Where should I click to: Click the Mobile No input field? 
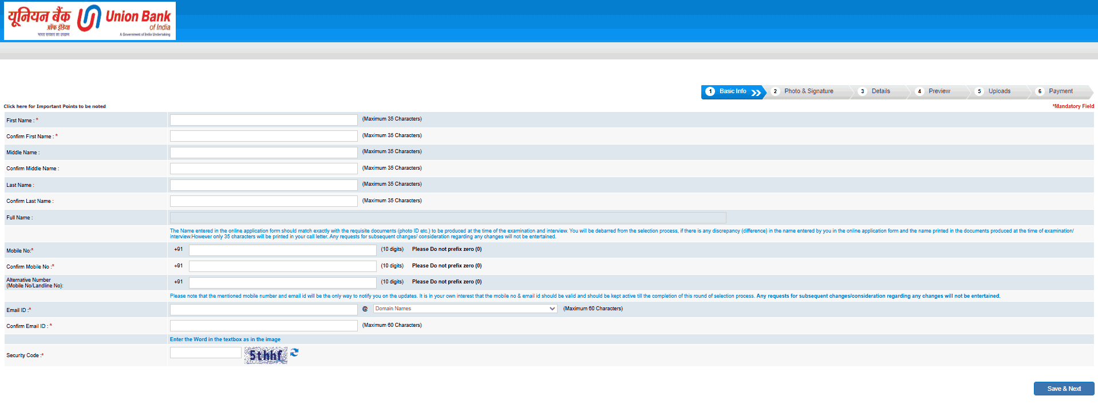(283, 250)
